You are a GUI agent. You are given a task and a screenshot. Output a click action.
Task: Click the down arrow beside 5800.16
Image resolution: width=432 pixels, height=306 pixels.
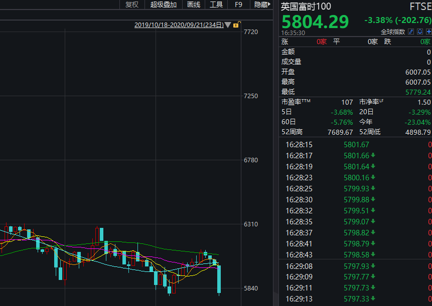pyautogui.click(x=373, y=177)
